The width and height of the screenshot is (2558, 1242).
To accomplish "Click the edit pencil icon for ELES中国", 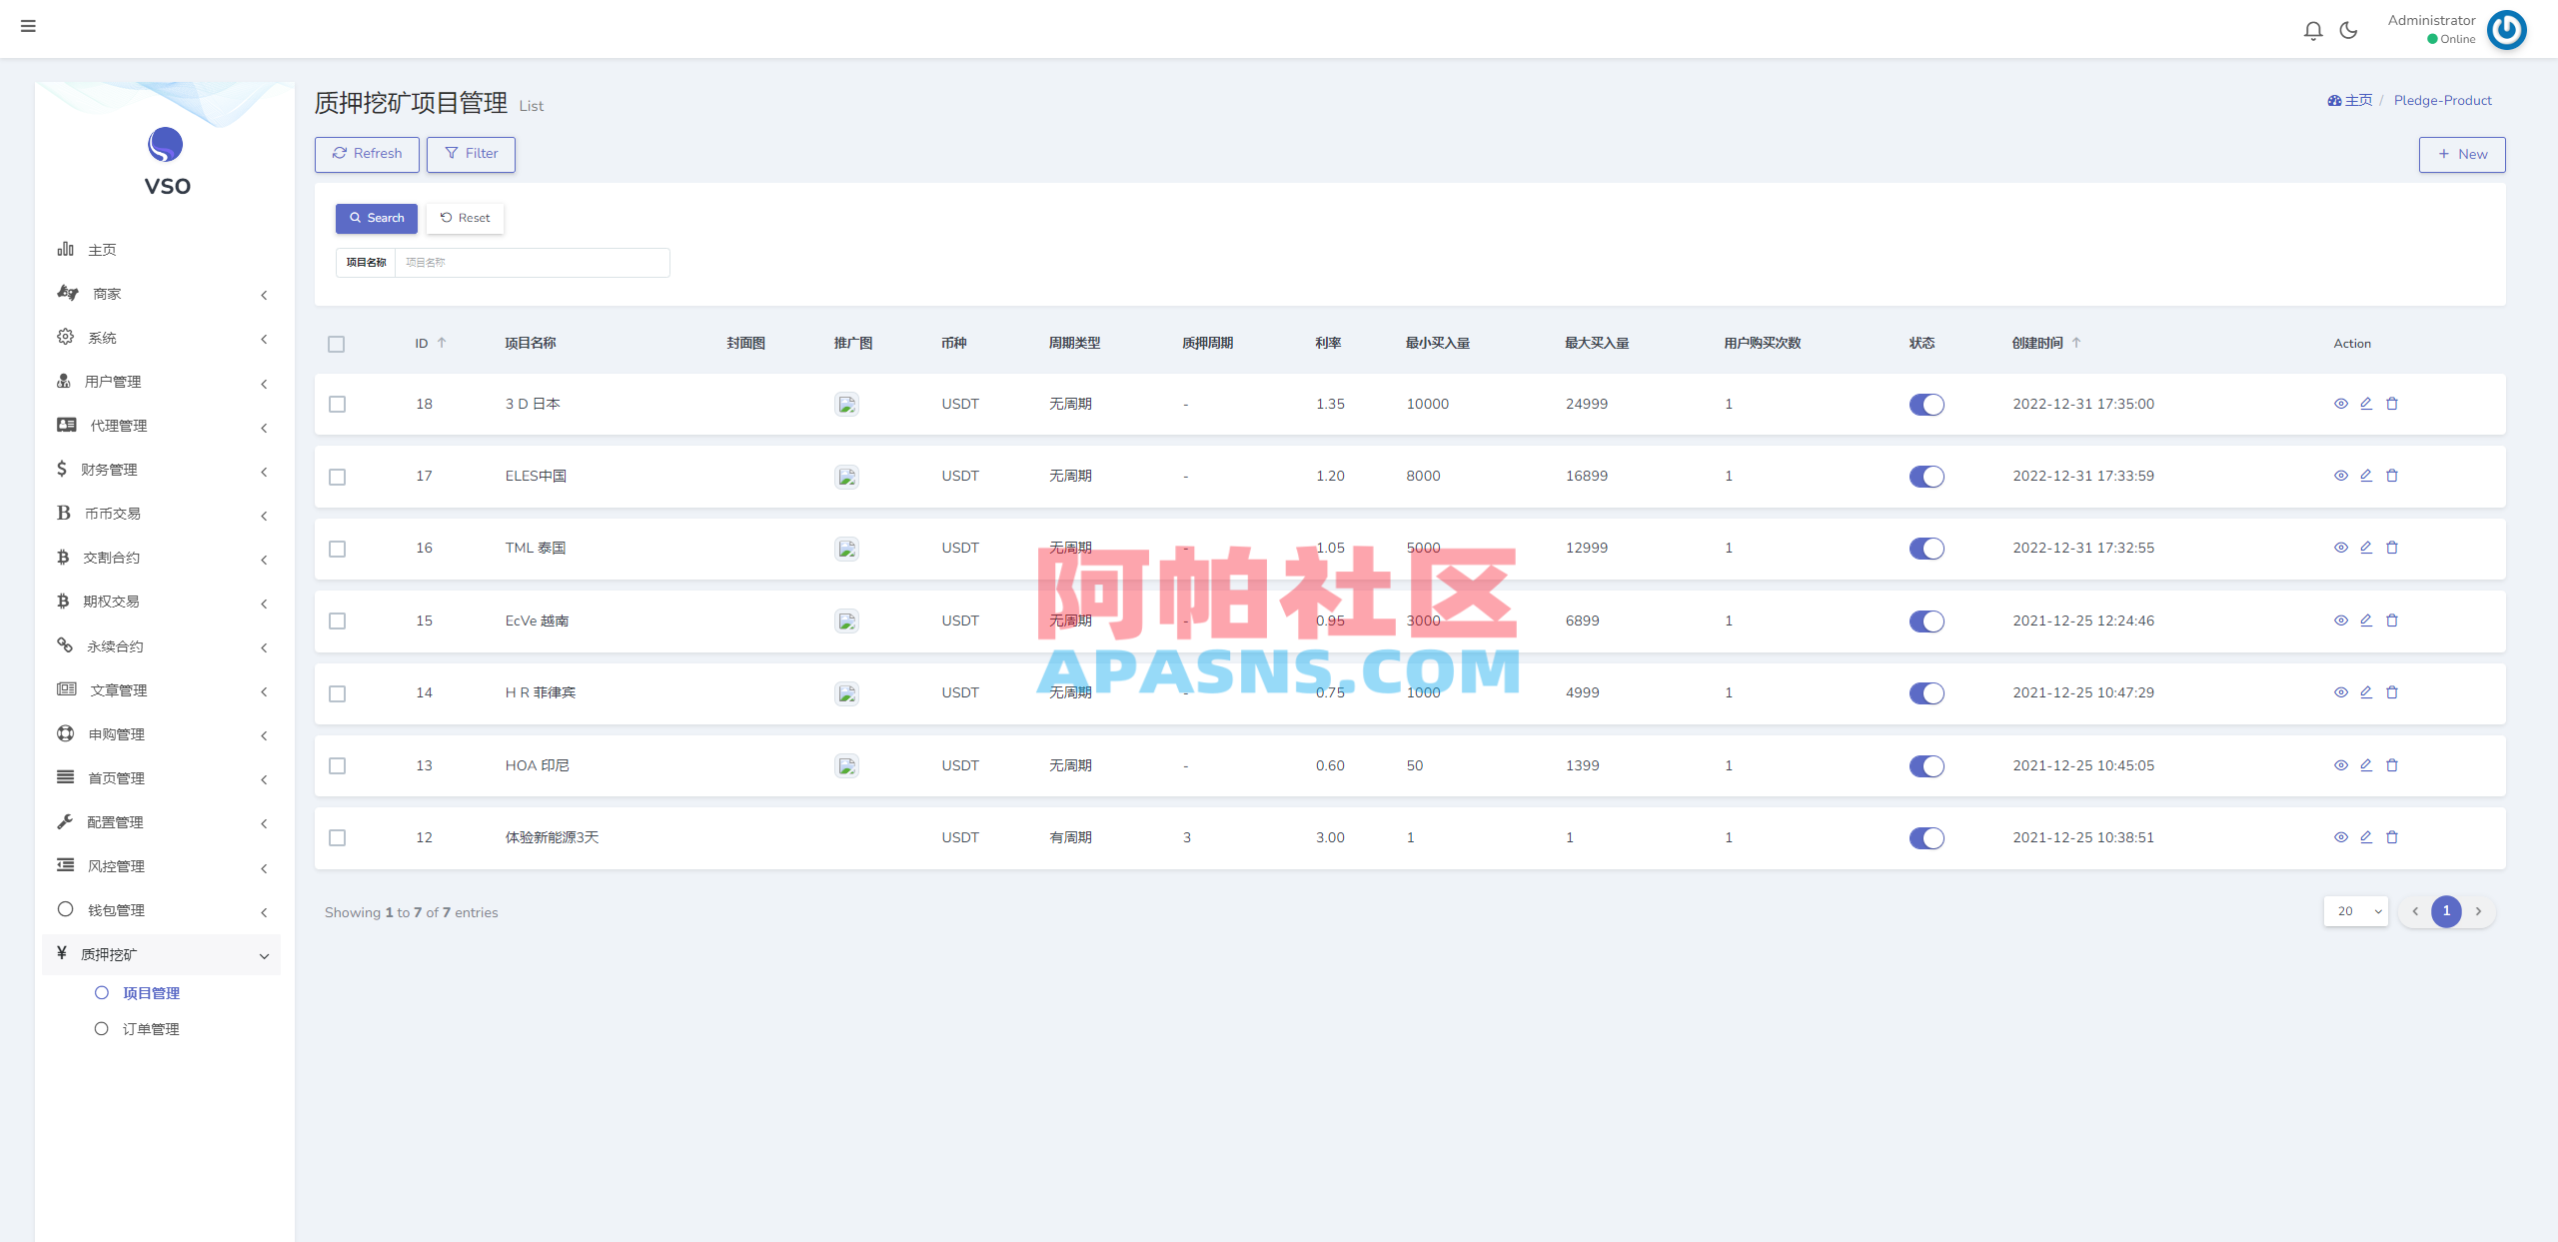I will [2366, 476].
